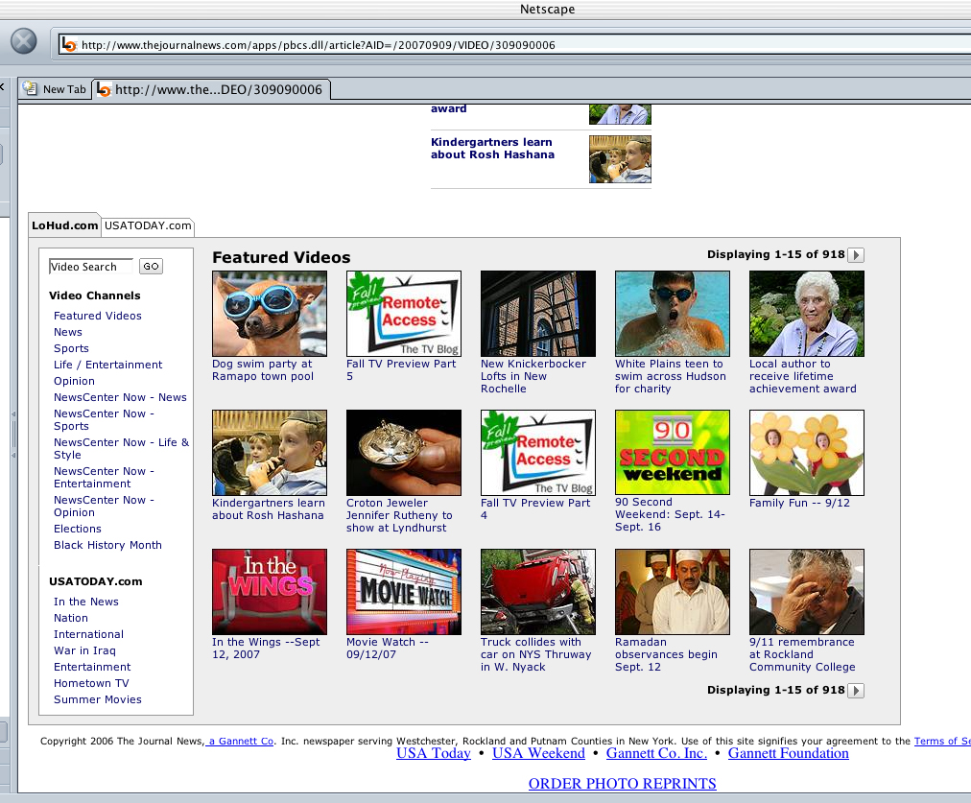Click the next page arrow beside the bottom Displaying 1-15
The height and width of the screenshot is (803, 971).
[x=856, y=691]
